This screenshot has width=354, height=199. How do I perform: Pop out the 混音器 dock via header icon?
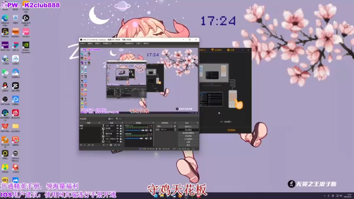tap(153, 123)
